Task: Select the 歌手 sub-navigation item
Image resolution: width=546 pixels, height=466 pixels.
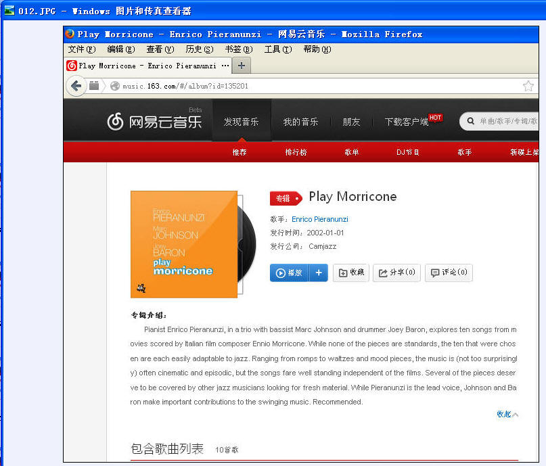Action: pos(465,152)
